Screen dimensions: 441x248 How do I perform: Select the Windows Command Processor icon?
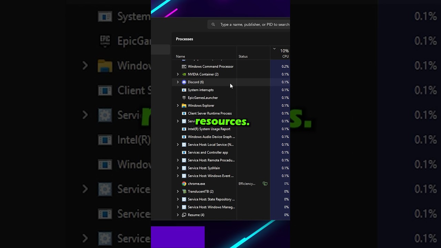(x=184, y=66)
